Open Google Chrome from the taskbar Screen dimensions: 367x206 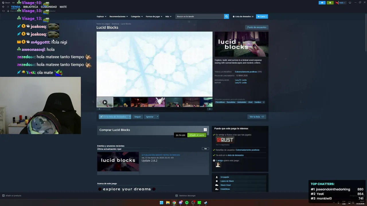tap(174, 203)
